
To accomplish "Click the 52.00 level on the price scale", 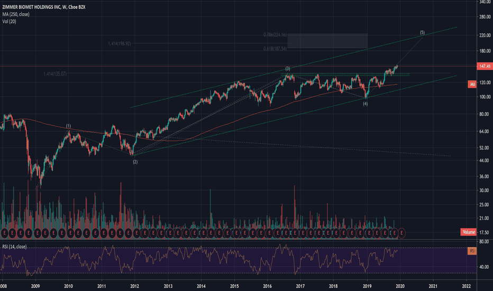I will click(x=485, y=148).
